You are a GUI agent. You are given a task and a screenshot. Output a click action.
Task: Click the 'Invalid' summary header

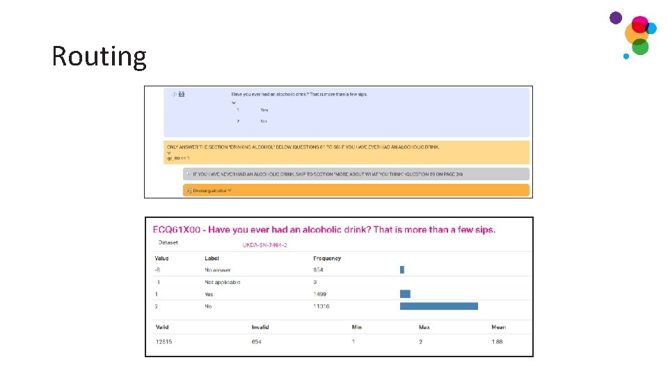(x=260, y=327)
